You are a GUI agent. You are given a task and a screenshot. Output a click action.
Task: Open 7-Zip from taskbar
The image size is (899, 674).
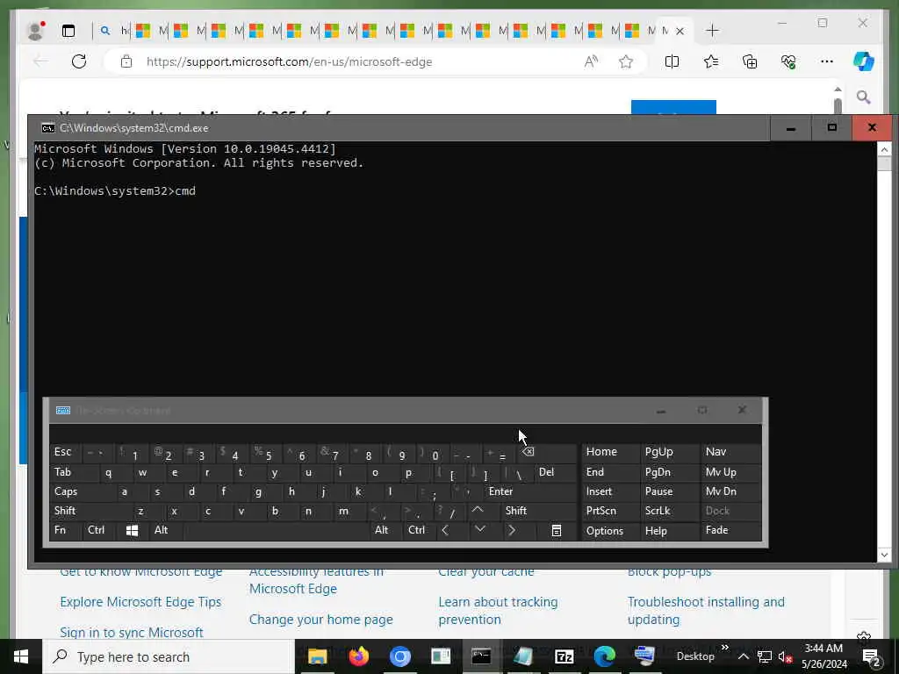pyautogui.click(x=565, y=656)
